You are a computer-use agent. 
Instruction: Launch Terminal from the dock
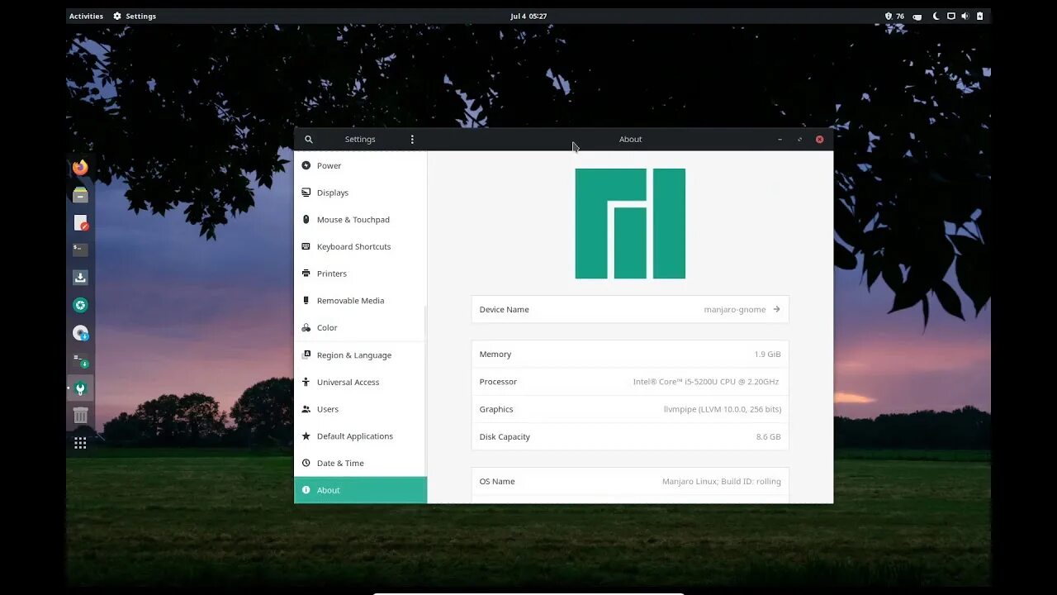coord(80,250)
